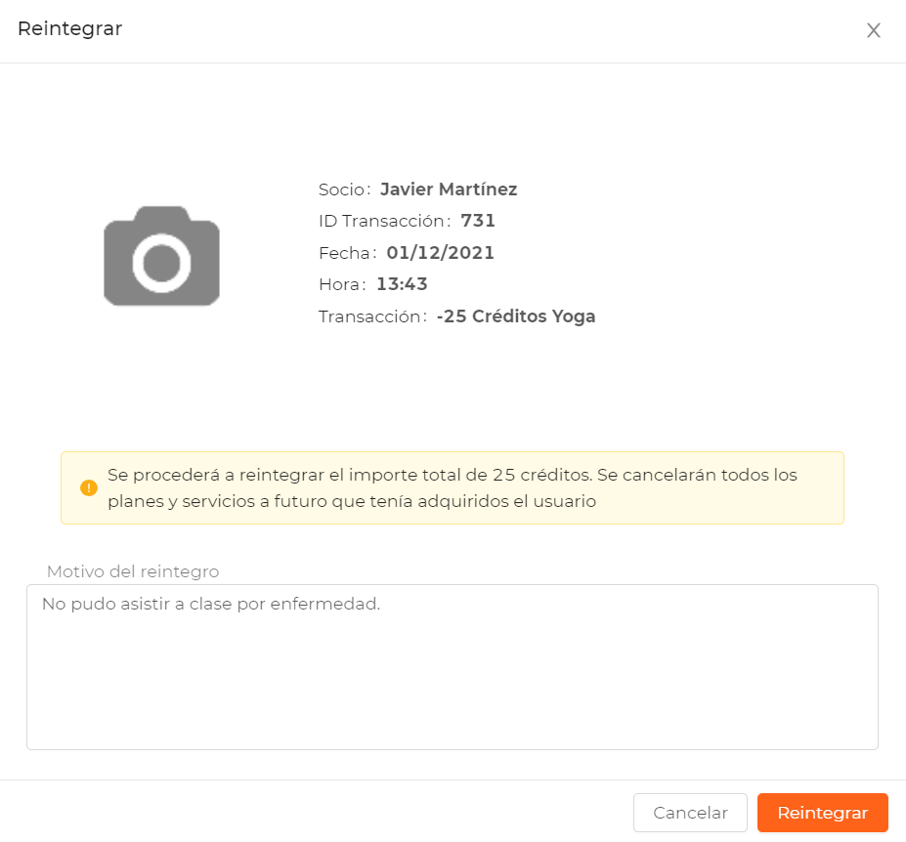Close the Reintegrar dialog with the X icon
Viewport: 906px width, 842px height.
tap(873, 30)
